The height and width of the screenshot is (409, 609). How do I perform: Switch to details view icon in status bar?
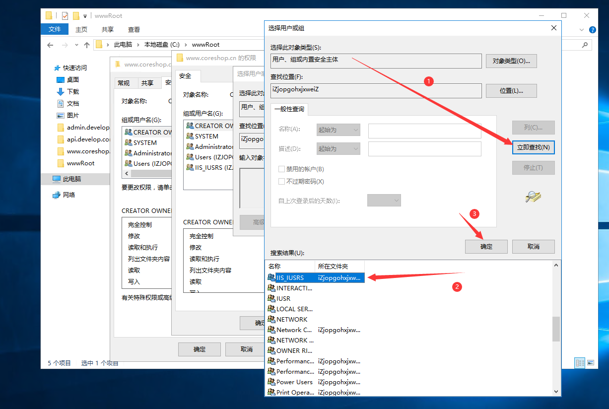[x=580, y=363]
